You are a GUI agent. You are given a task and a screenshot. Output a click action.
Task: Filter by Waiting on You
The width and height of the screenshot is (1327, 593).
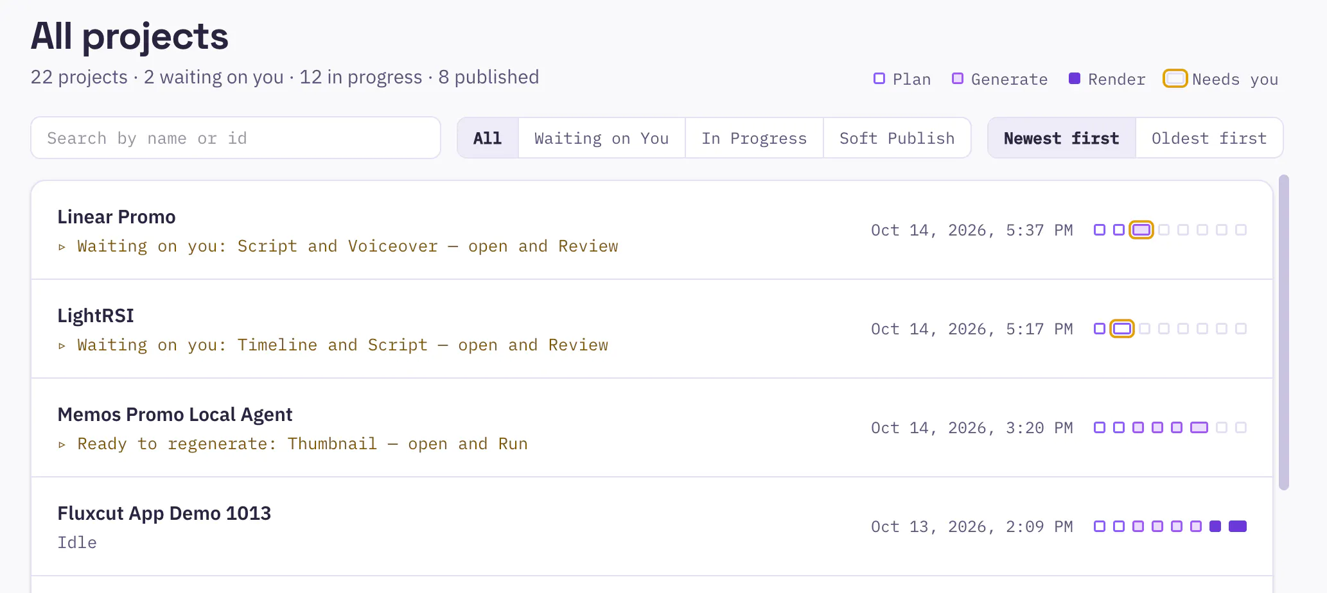(602, 138)
